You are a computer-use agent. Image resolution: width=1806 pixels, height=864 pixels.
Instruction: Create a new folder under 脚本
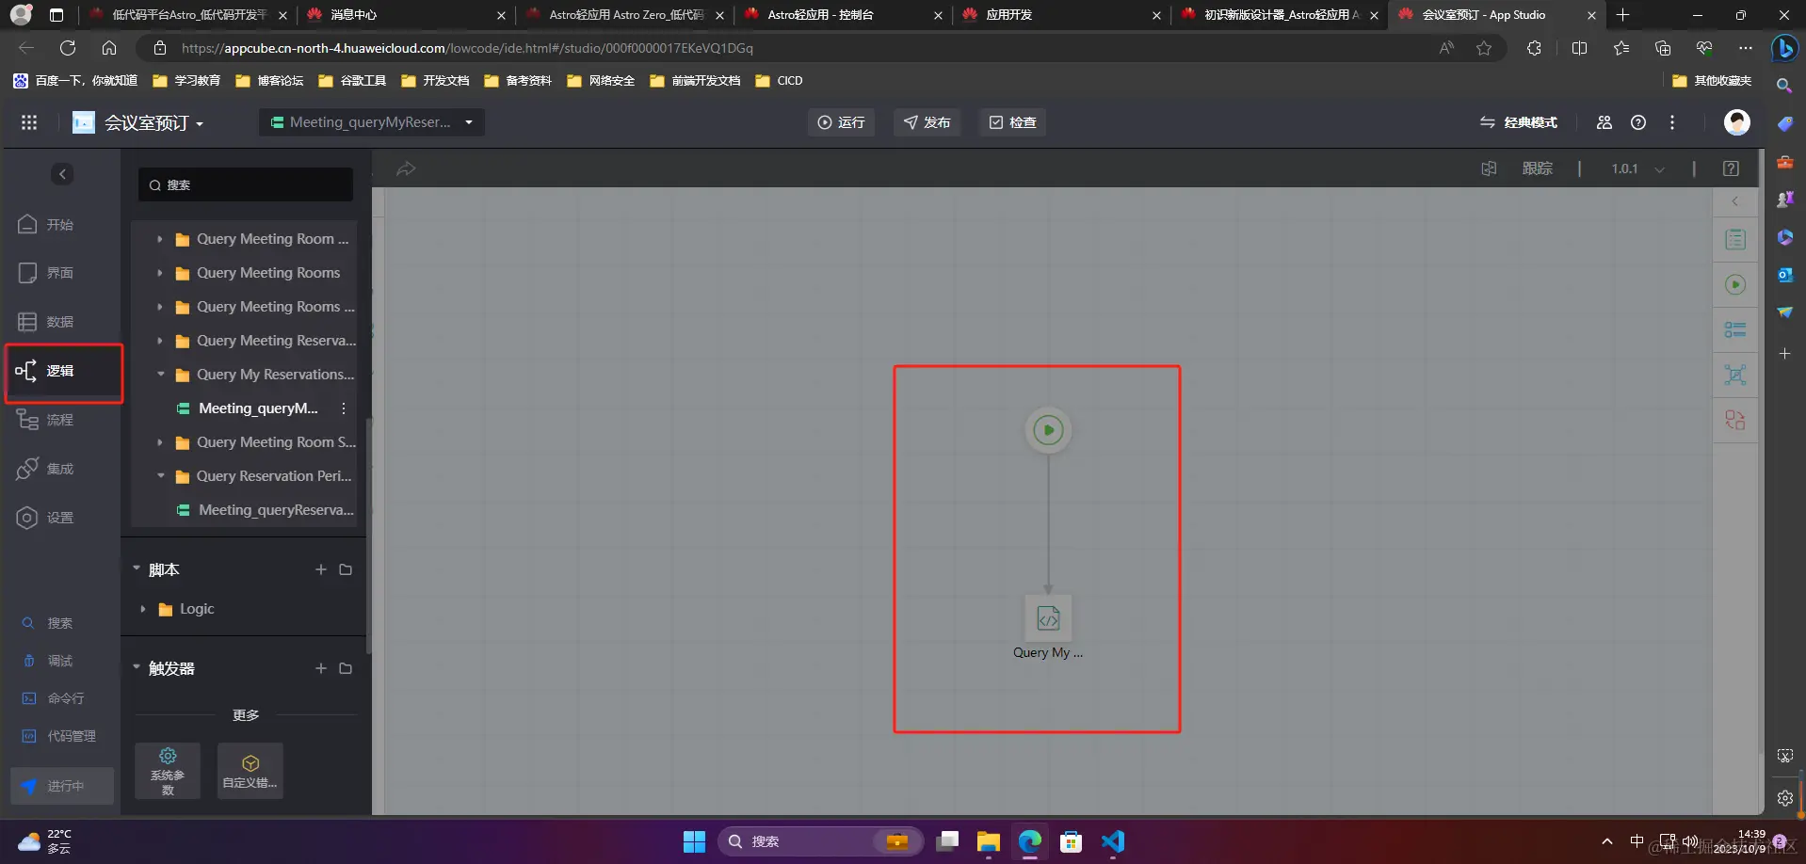coord(346,569)
